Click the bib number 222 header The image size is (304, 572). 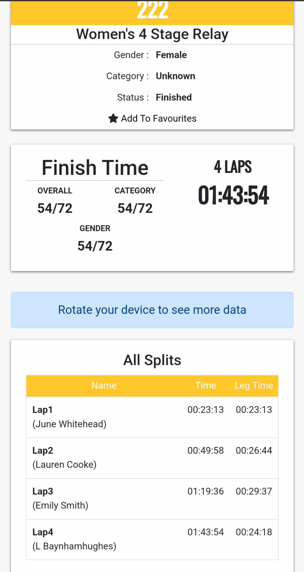[152, 11]
